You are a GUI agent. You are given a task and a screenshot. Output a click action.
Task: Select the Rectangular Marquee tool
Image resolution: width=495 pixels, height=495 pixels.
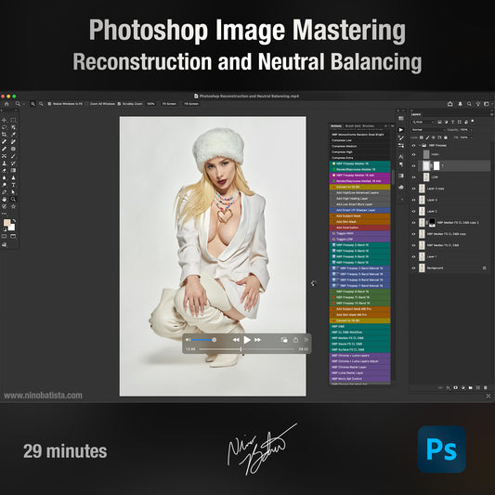13,120
